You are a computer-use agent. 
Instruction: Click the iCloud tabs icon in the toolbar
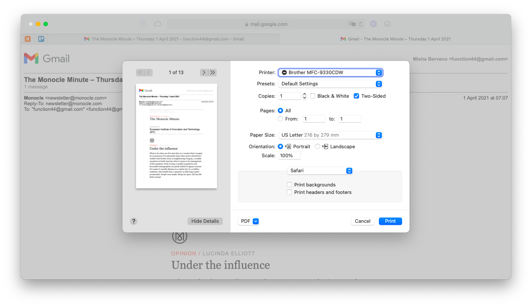157,23
